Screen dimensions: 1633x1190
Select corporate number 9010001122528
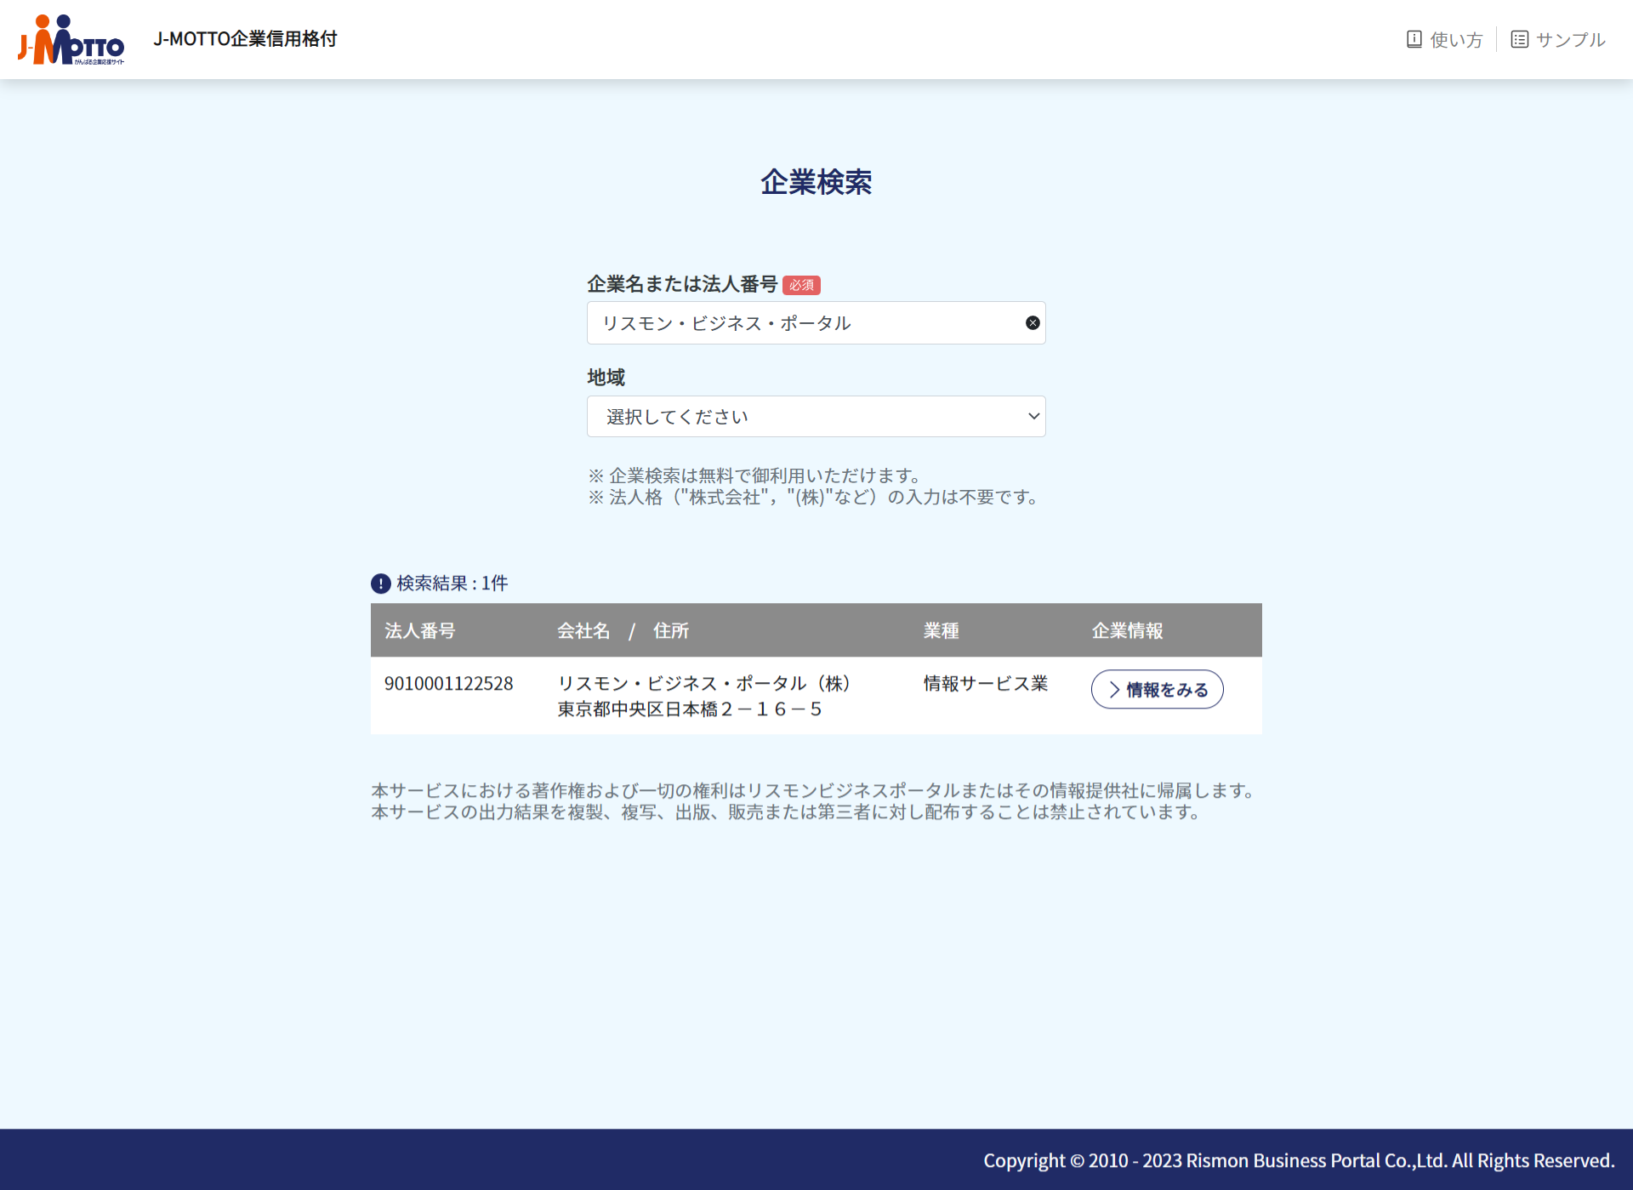[x=448, y=684]
